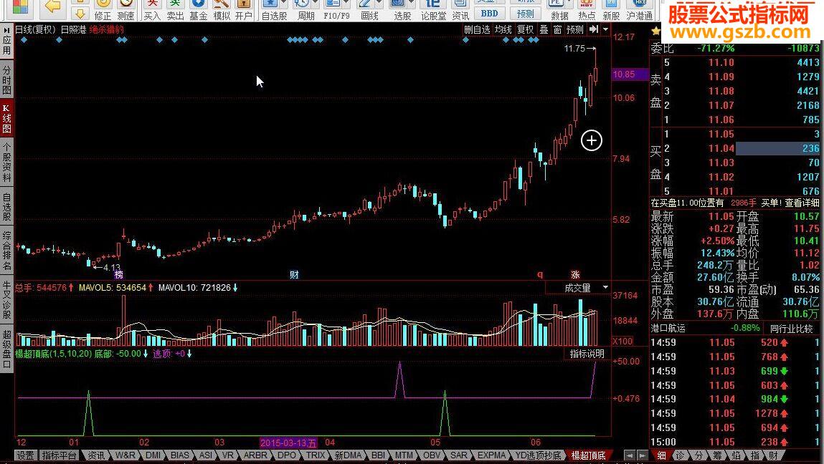The height and width of the screenshot is (464, 824).
Task: Click 查看详细 link in order book
Action: tap(800, 203)
